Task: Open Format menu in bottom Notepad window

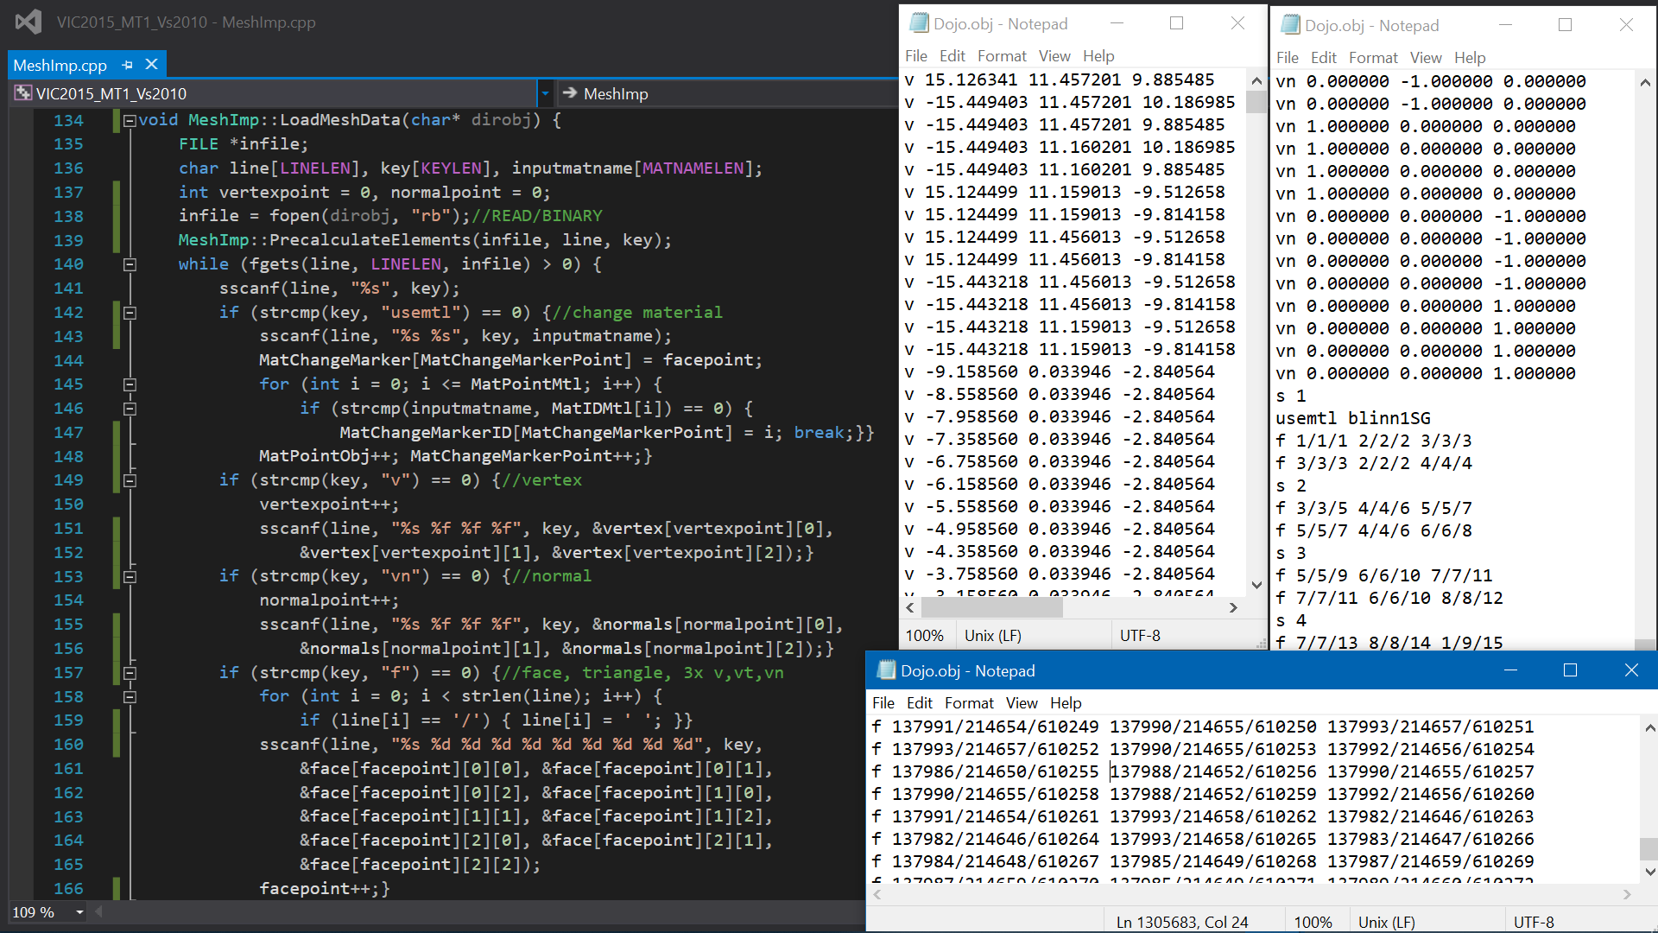Action: click(x=969, y=703)
